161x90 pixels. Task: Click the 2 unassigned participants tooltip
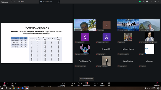click(x=86, y=79)
